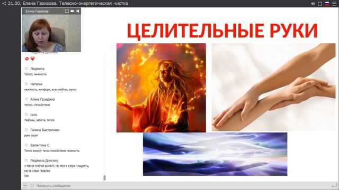
Task: Expand Елена Газизова's video to fullscreen
Action: [67, 11]
